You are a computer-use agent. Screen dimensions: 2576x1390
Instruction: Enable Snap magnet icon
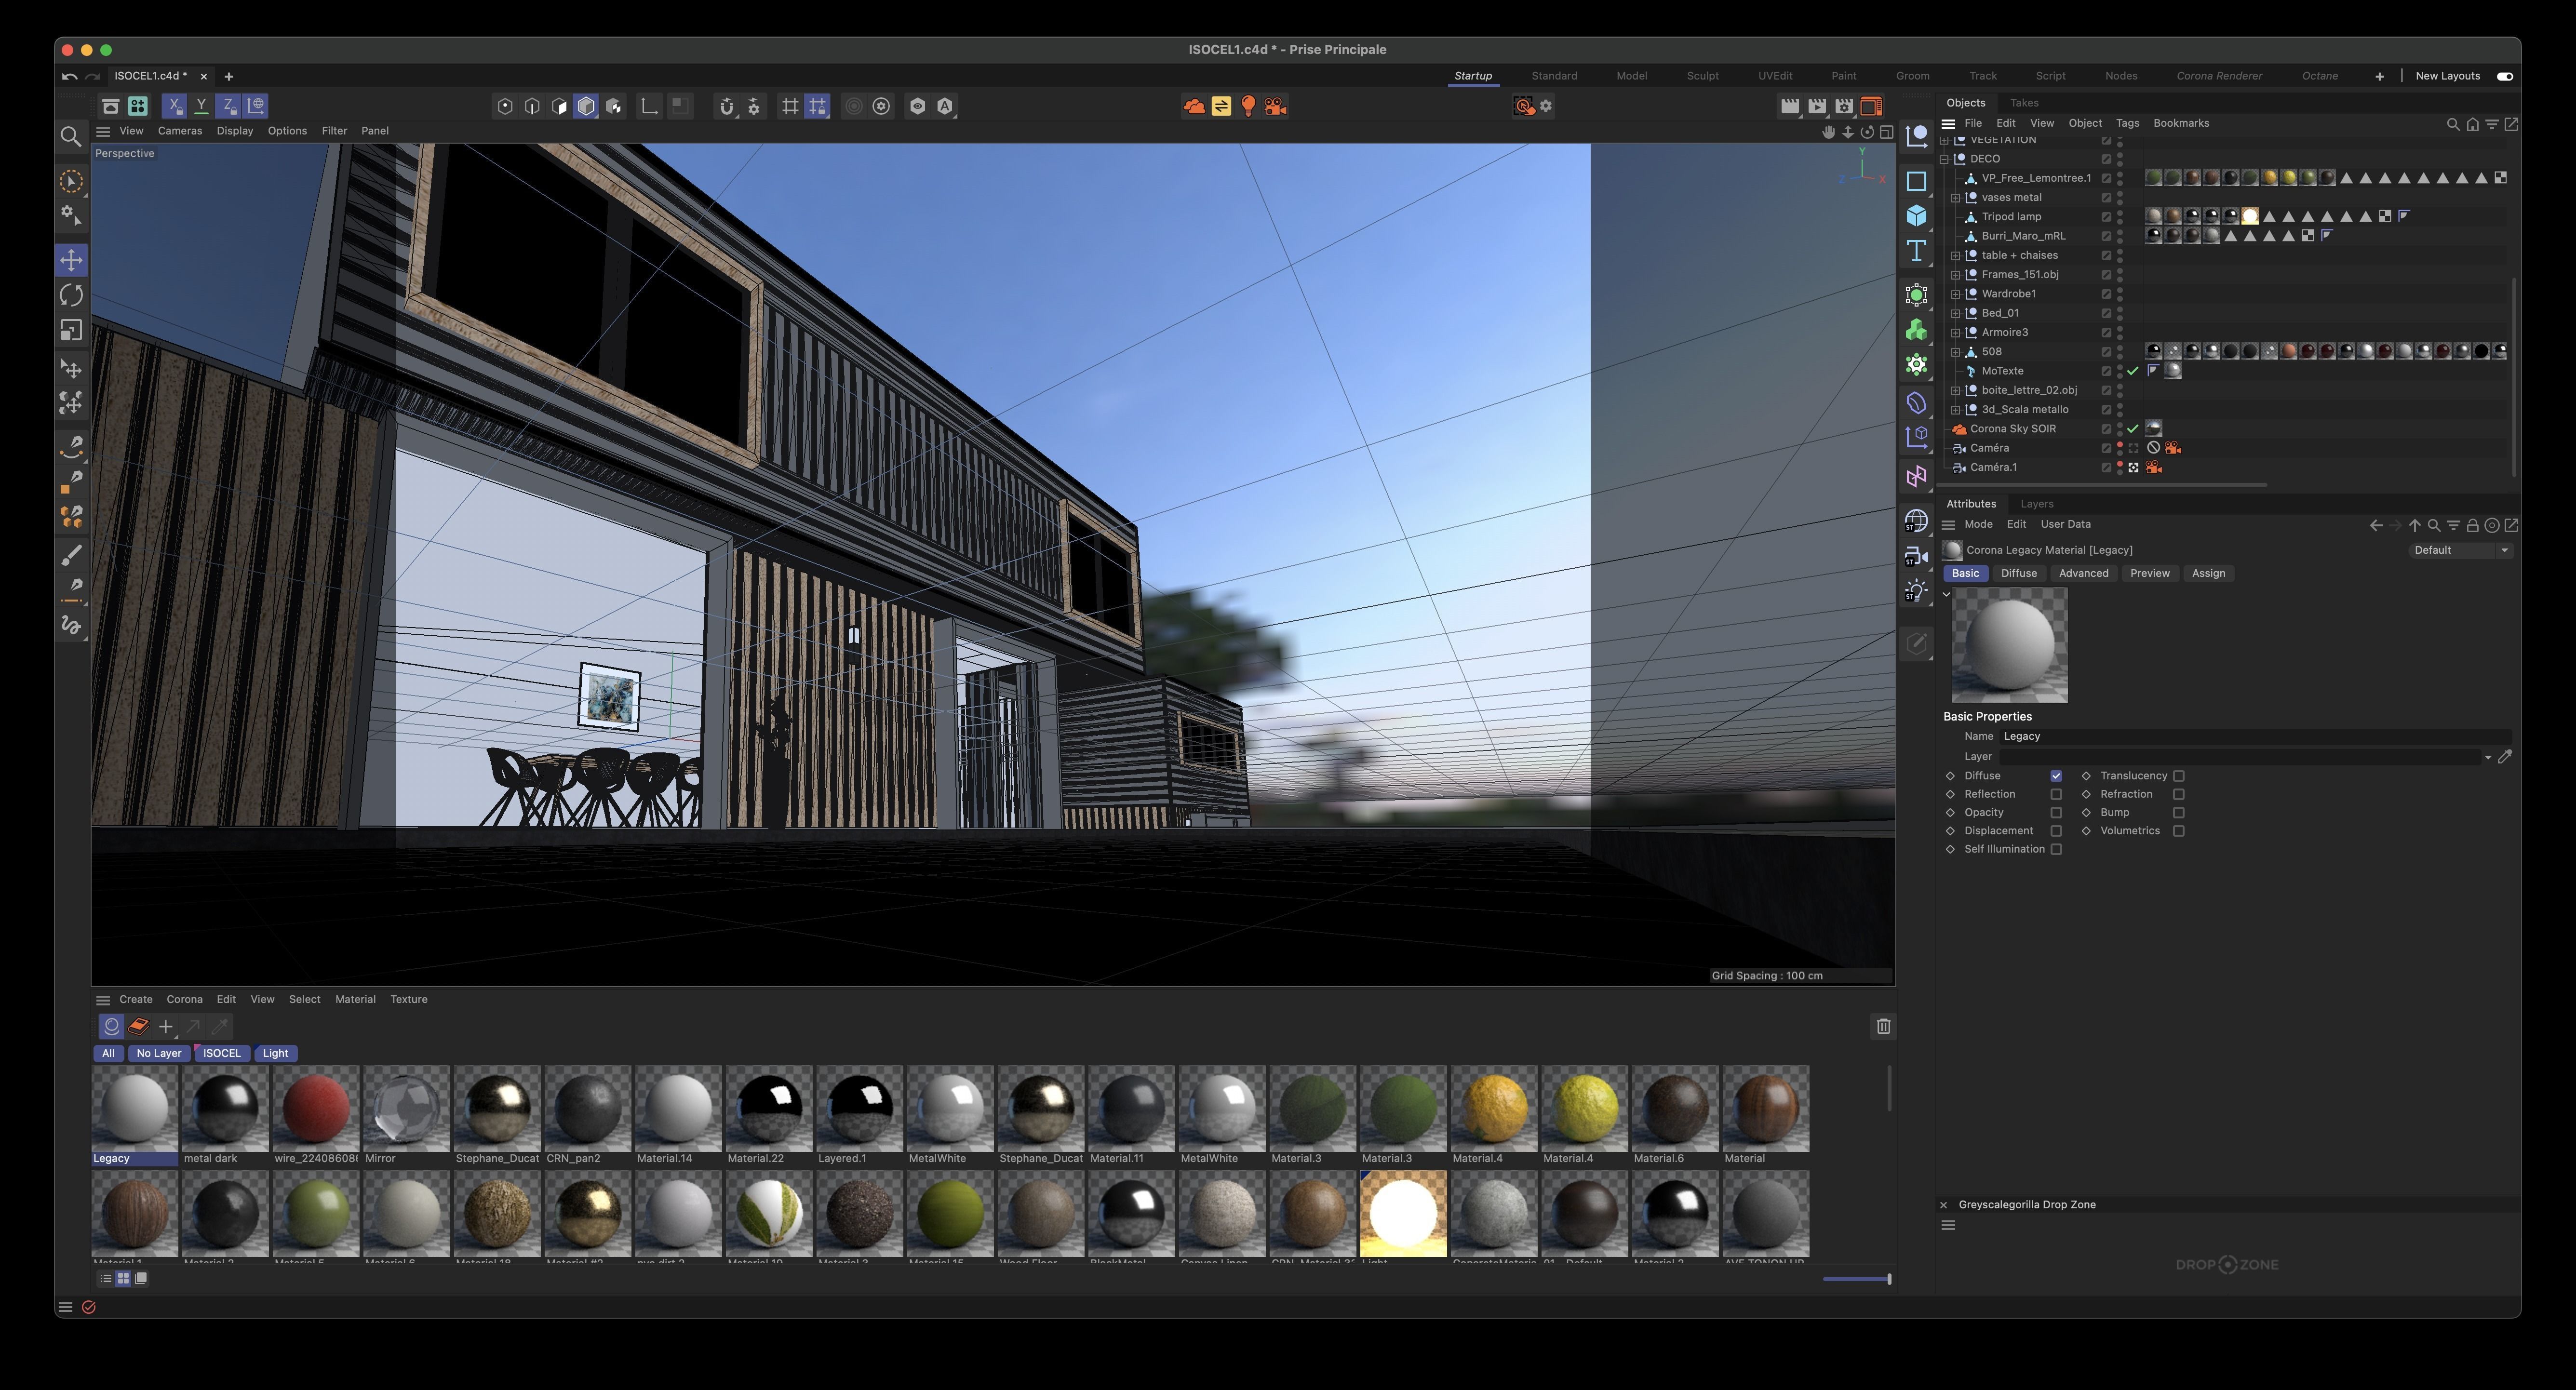coord(727,106)
